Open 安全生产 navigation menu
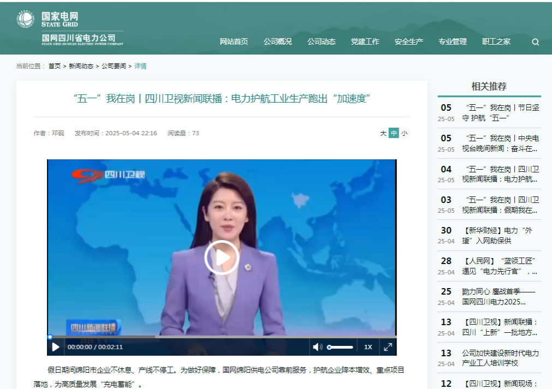This screenshot has height=389, width=552. pos(408,41)
